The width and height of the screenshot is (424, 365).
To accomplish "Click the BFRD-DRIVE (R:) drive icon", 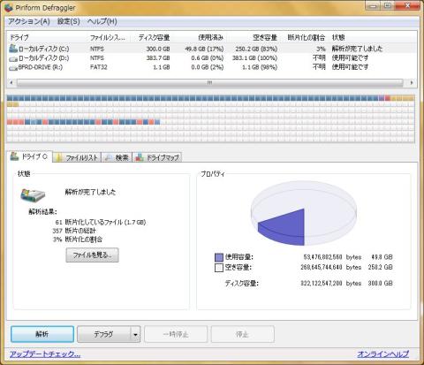I will point(13,68).
